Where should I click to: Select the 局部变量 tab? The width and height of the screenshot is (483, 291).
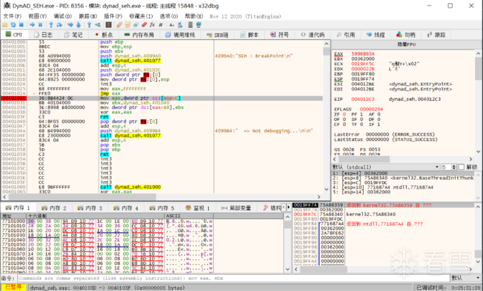[x=236, y=208]
